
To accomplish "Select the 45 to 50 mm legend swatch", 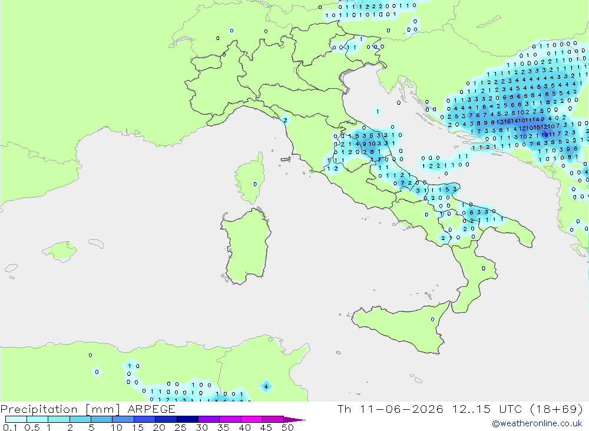I will point(273,419).
